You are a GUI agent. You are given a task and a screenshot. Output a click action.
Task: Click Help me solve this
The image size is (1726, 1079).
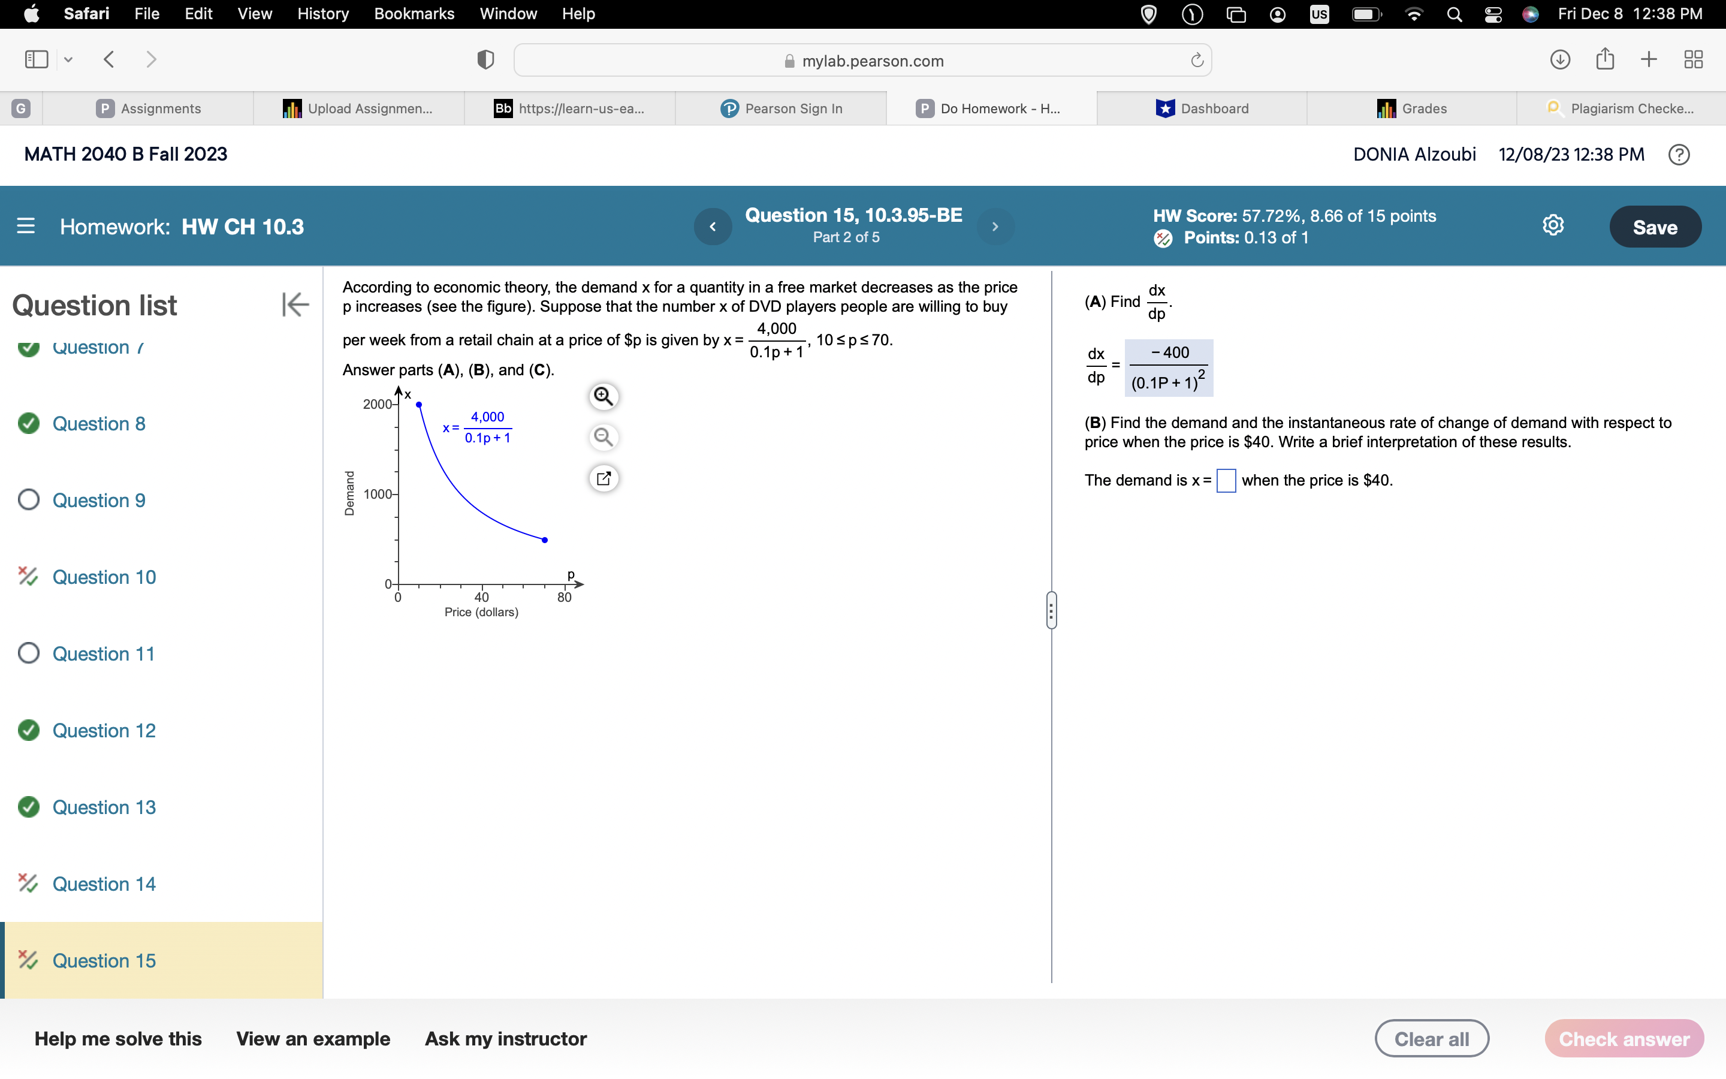(119, 1038)
